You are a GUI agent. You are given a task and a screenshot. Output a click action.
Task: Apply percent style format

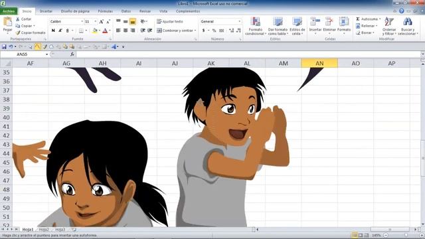(214, 31)
